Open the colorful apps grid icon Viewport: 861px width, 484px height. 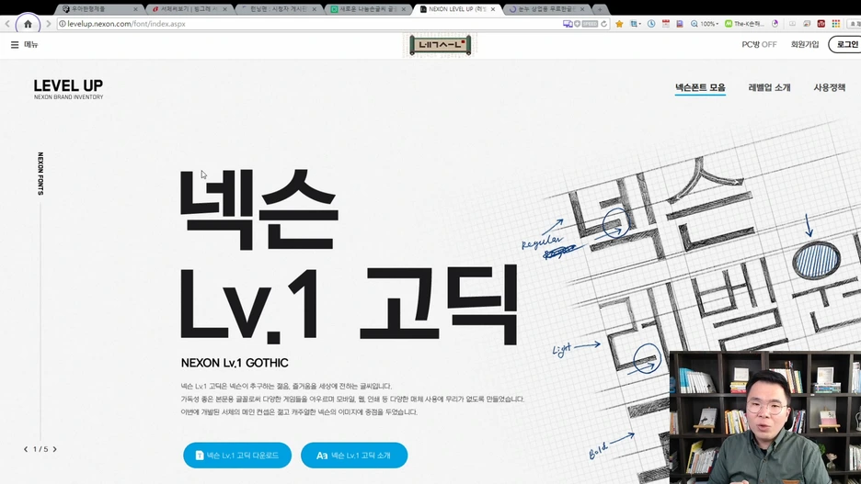pyautogui.click(x=836, y=24)
